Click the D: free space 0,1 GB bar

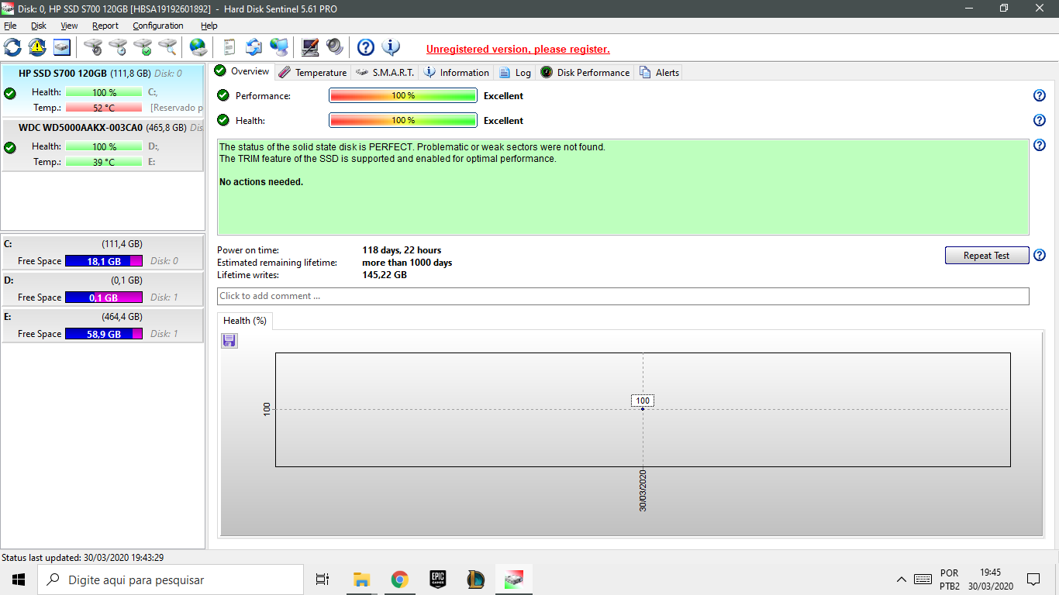click(x=104, y=297)
